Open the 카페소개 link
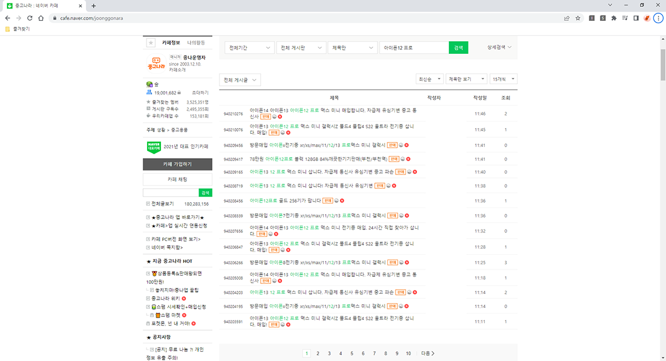 (x=178, y=70)
